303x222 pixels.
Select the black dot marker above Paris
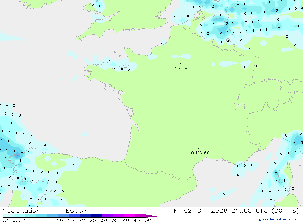click(x=181, y=63)
